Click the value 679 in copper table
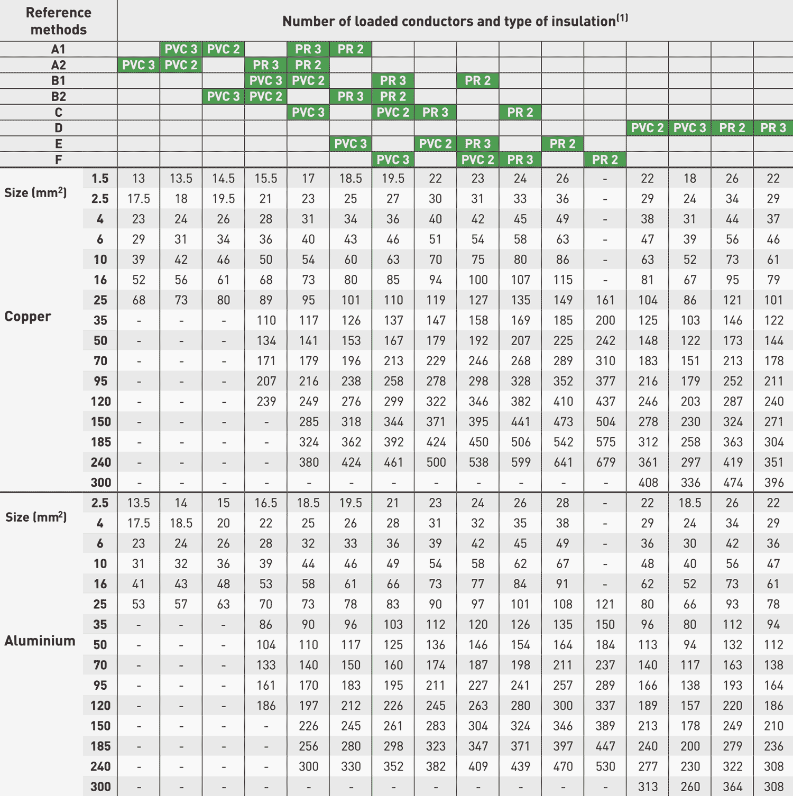Image resolution: width=793 pixels, height=796 pixels. point(605,462)
